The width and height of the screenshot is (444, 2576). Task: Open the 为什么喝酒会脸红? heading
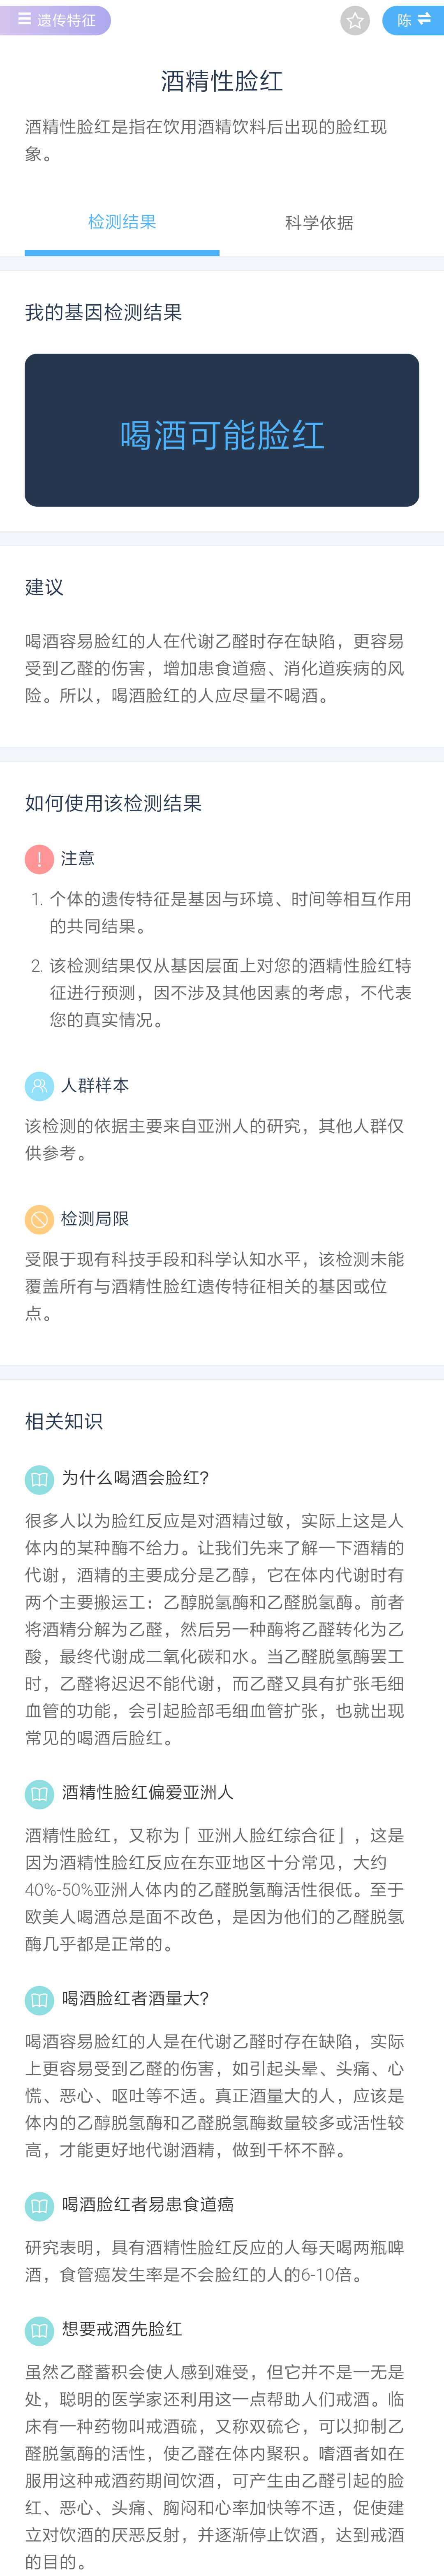click(x=135, y=1478)
